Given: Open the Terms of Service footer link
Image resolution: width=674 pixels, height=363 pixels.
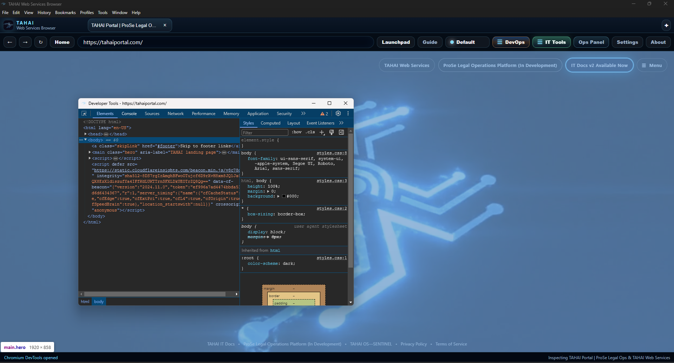Looking at the screenshot, I should (451, 344).
